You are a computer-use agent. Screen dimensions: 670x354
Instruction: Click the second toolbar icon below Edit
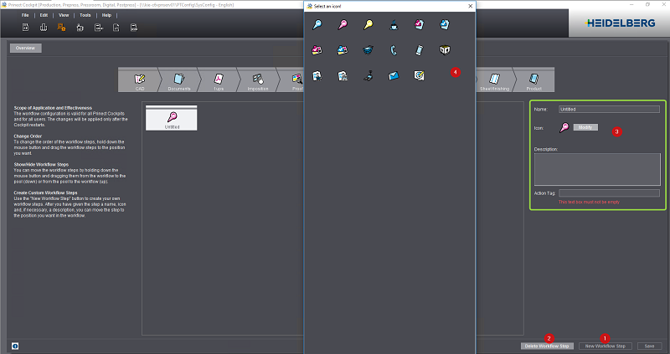(44, 28)
